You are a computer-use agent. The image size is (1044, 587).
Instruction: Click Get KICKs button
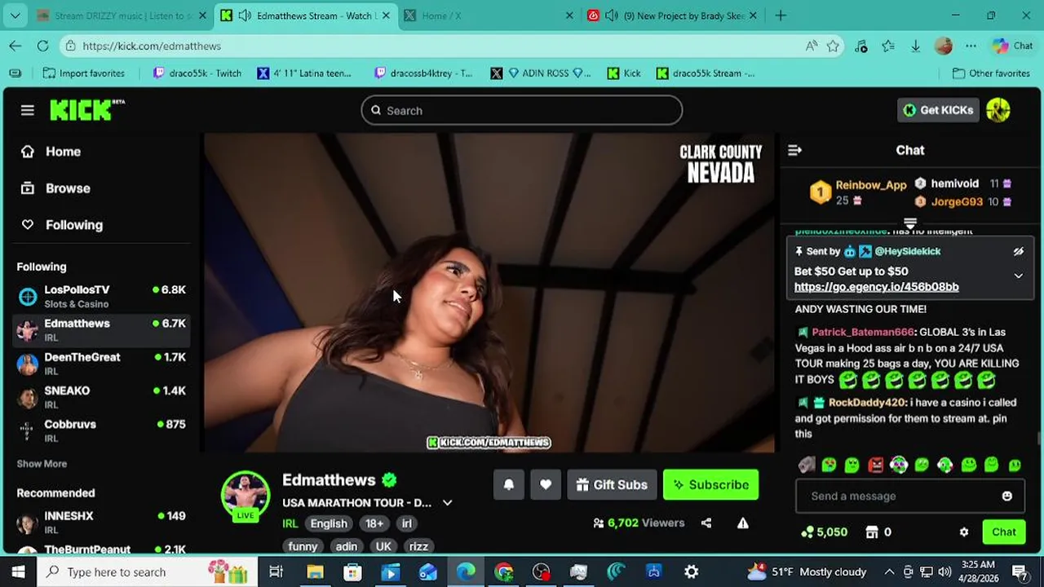click(x=938, y=110)
